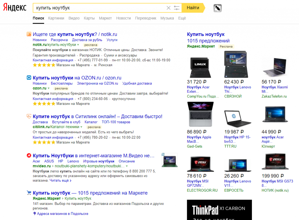Click the Юлмарт store link
The height and width of the screenshot is (220, 299).
tap(268, 146)
